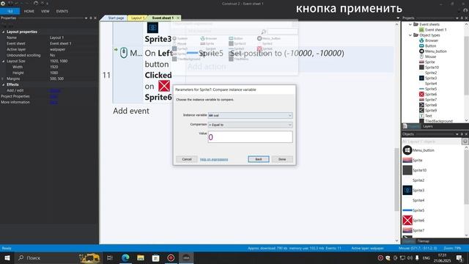This screenshot has height=264, width=469.
Task: Open the Comparison dropdown
Action: click(x=250, y=125)
